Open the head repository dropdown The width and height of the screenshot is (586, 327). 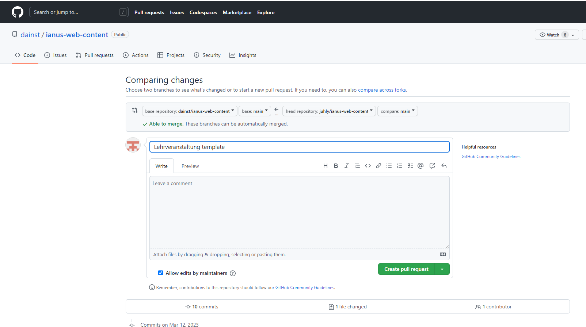click(329, 111)
